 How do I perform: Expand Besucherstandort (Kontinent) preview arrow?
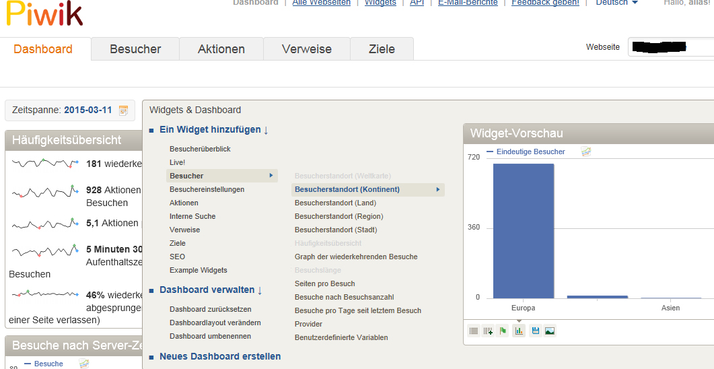coord(438,189)
